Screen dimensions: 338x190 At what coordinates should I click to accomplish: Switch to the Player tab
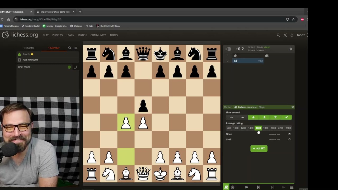pyautogui.click(x=262, y=107)
